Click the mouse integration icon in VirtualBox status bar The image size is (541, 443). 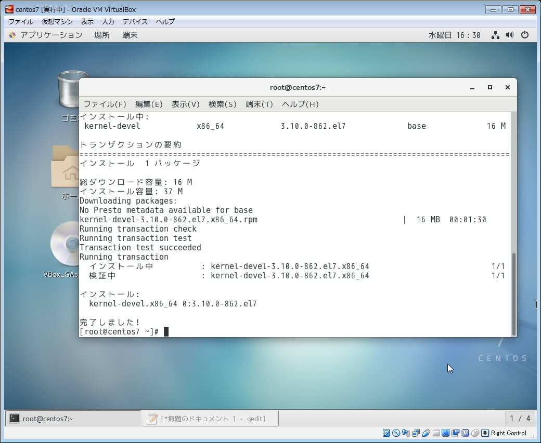(x=475, y=433)
